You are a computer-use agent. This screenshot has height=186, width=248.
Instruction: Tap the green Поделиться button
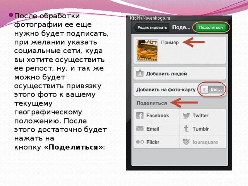click(211, 28)
